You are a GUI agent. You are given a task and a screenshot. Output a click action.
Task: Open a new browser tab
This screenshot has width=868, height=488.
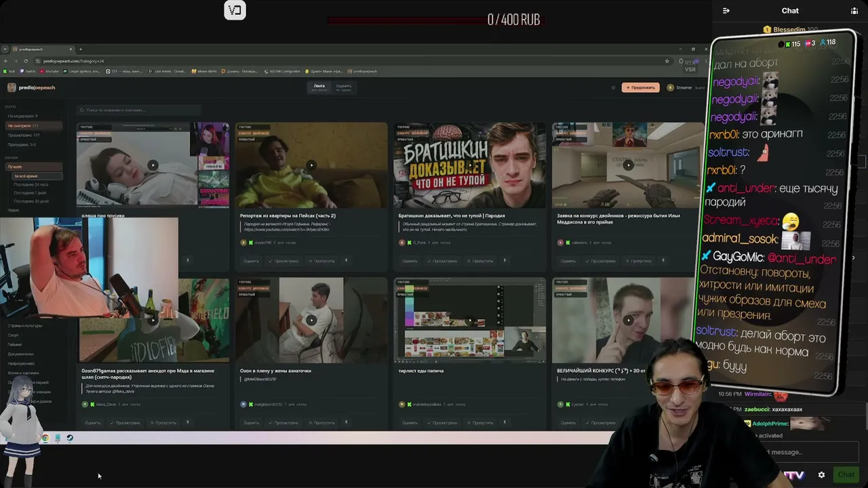click(x=81, y=49)
